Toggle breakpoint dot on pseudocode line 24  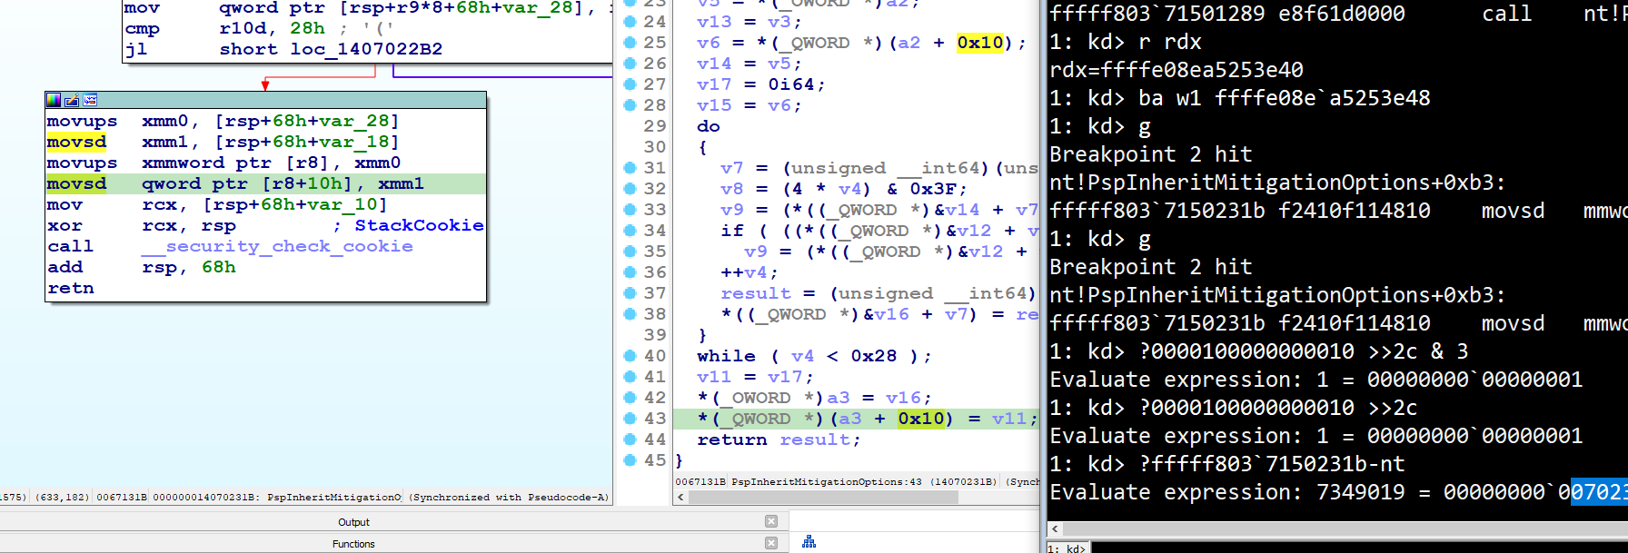pyautogui.click(x=630, y=21)
